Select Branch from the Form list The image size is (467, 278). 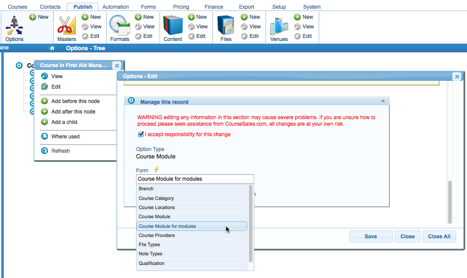192,189
